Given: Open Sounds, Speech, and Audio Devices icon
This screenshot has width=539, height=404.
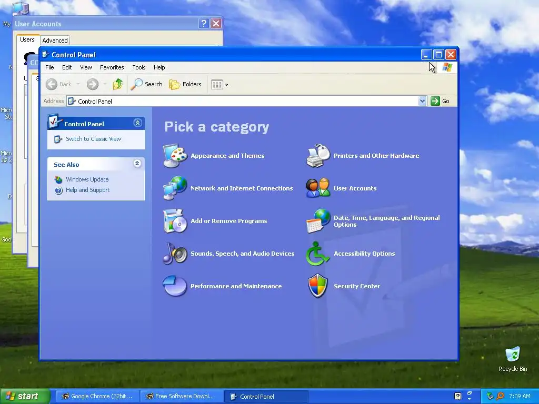Looking at the screenshot, I should point(175,253).
